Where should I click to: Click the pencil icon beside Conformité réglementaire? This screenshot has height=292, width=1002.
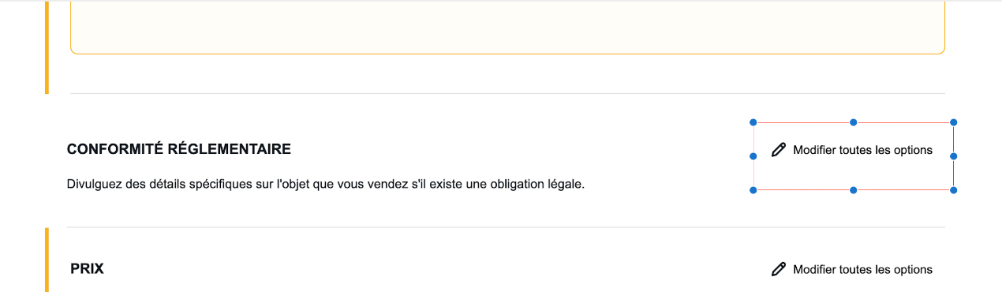(x=779, y=150)
